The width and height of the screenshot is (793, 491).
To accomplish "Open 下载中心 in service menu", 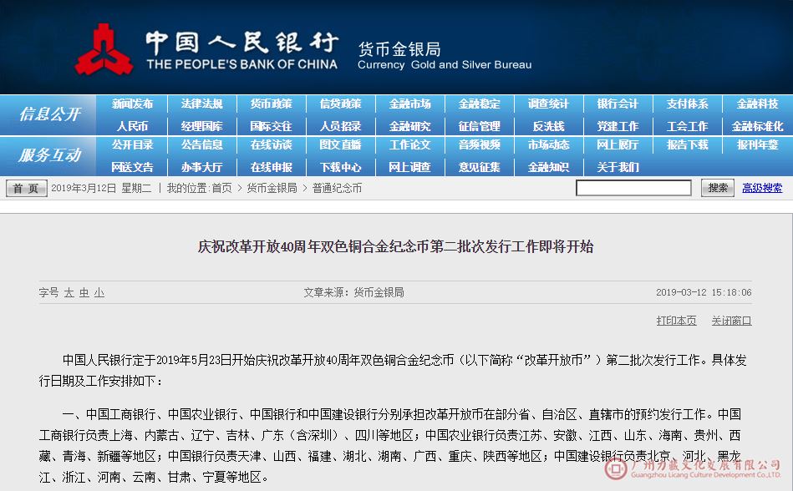I will [x=340, y=167].
